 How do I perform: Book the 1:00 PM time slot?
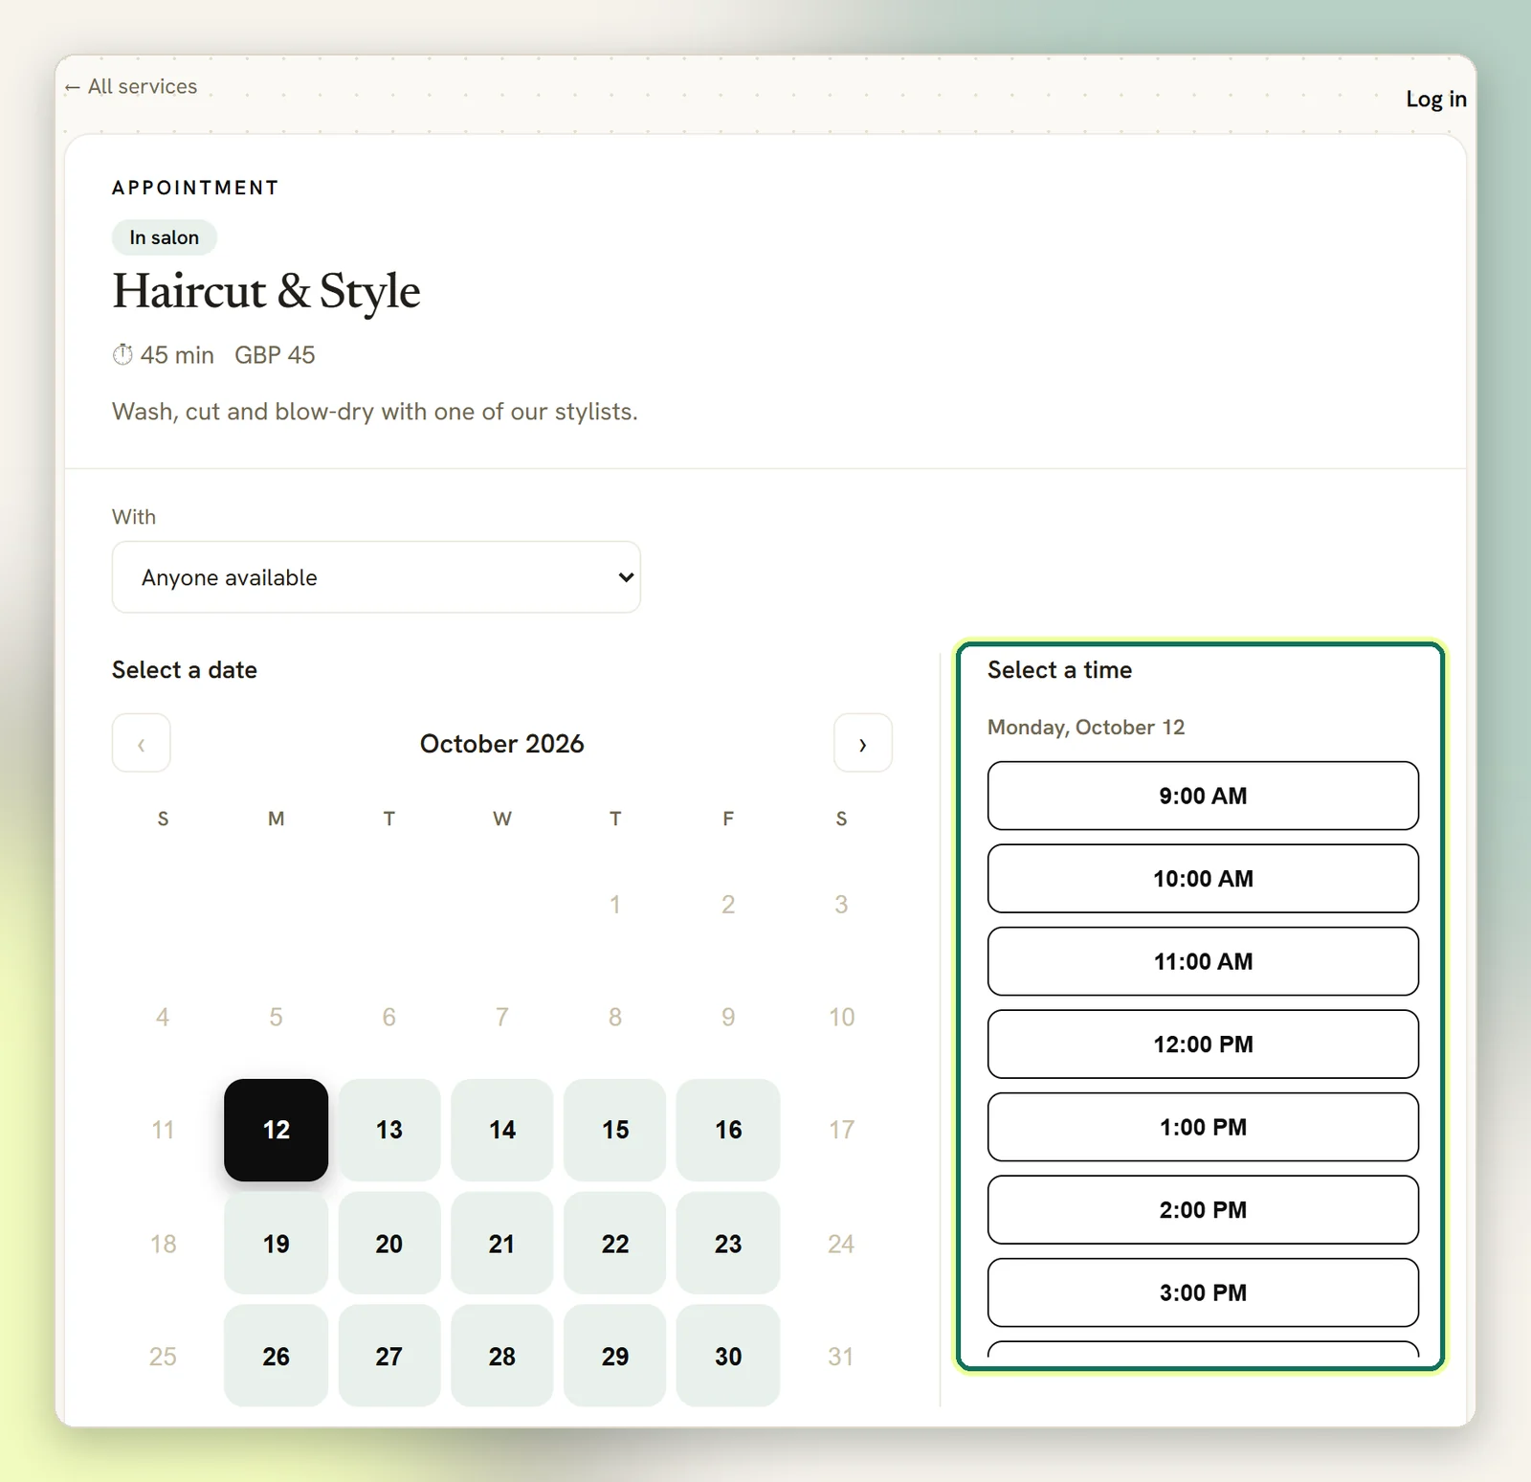[x=1203, y=1127]
